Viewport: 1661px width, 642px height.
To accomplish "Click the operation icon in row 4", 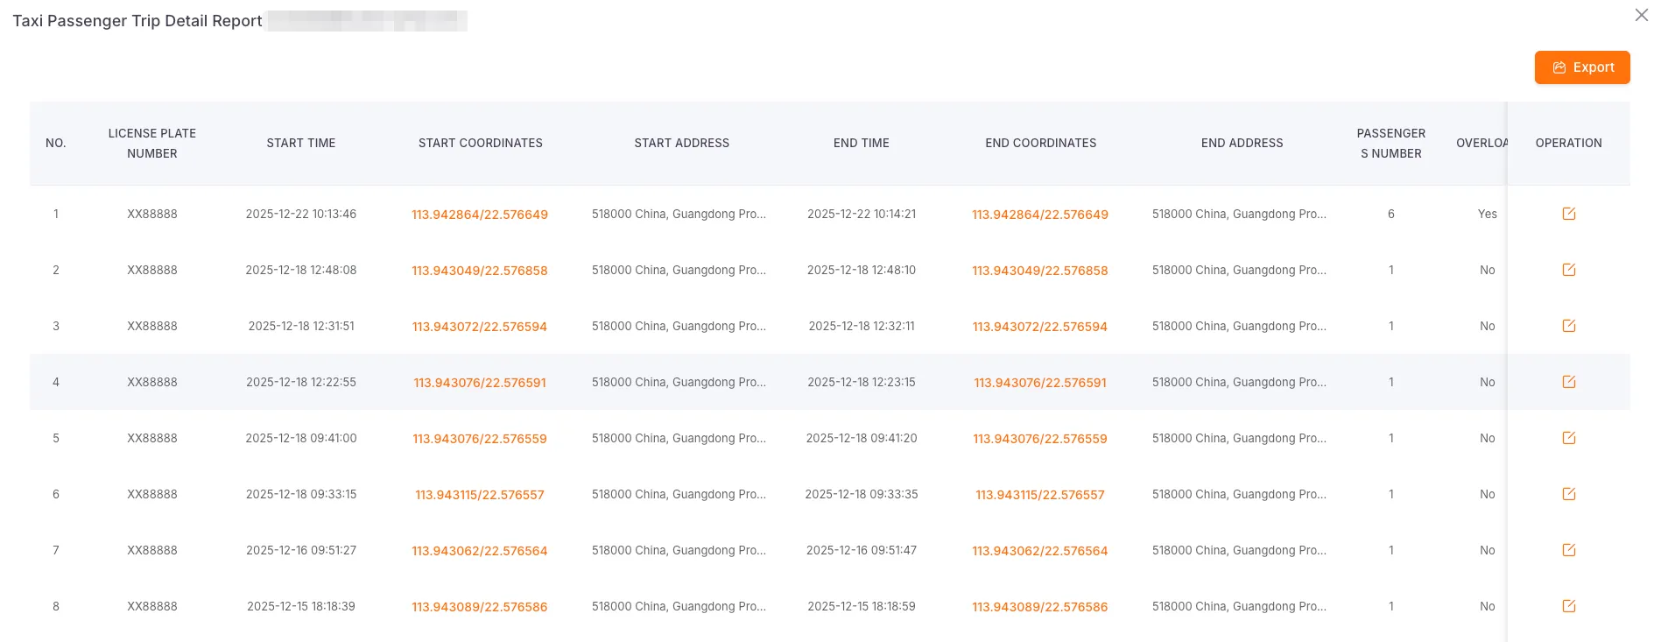I will (1568, 382).
